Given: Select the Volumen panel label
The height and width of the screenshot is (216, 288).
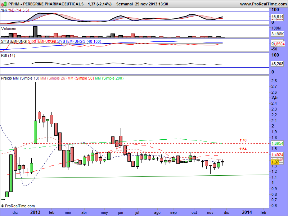Looking at the screenshot, I should pyautogui.click(x=8, y=28).
